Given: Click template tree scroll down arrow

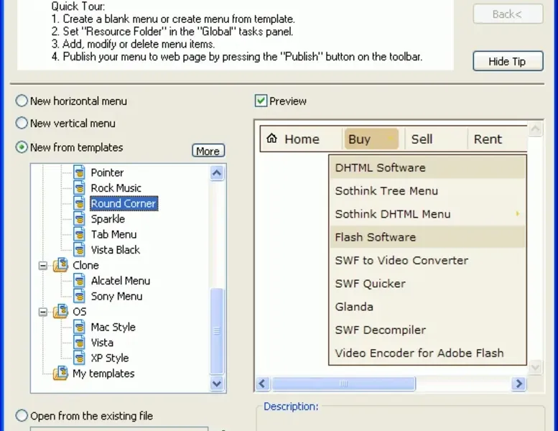Looking at the screenshot, I should point(217,384).
